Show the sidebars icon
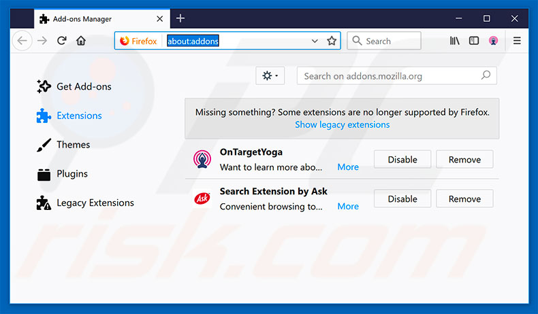 click(x=474, y=41)
